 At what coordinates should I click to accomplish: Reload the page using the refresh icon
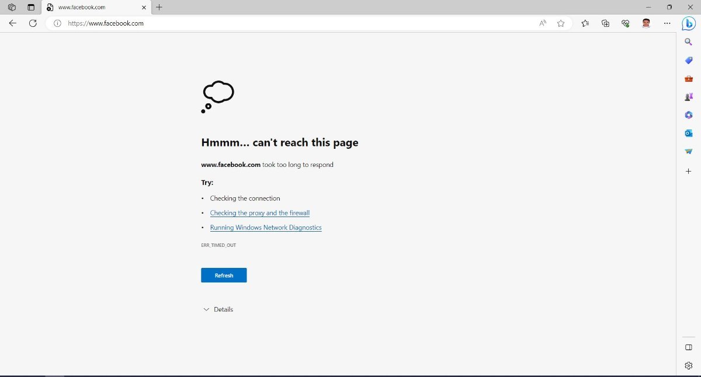click(x=33, y=23)
